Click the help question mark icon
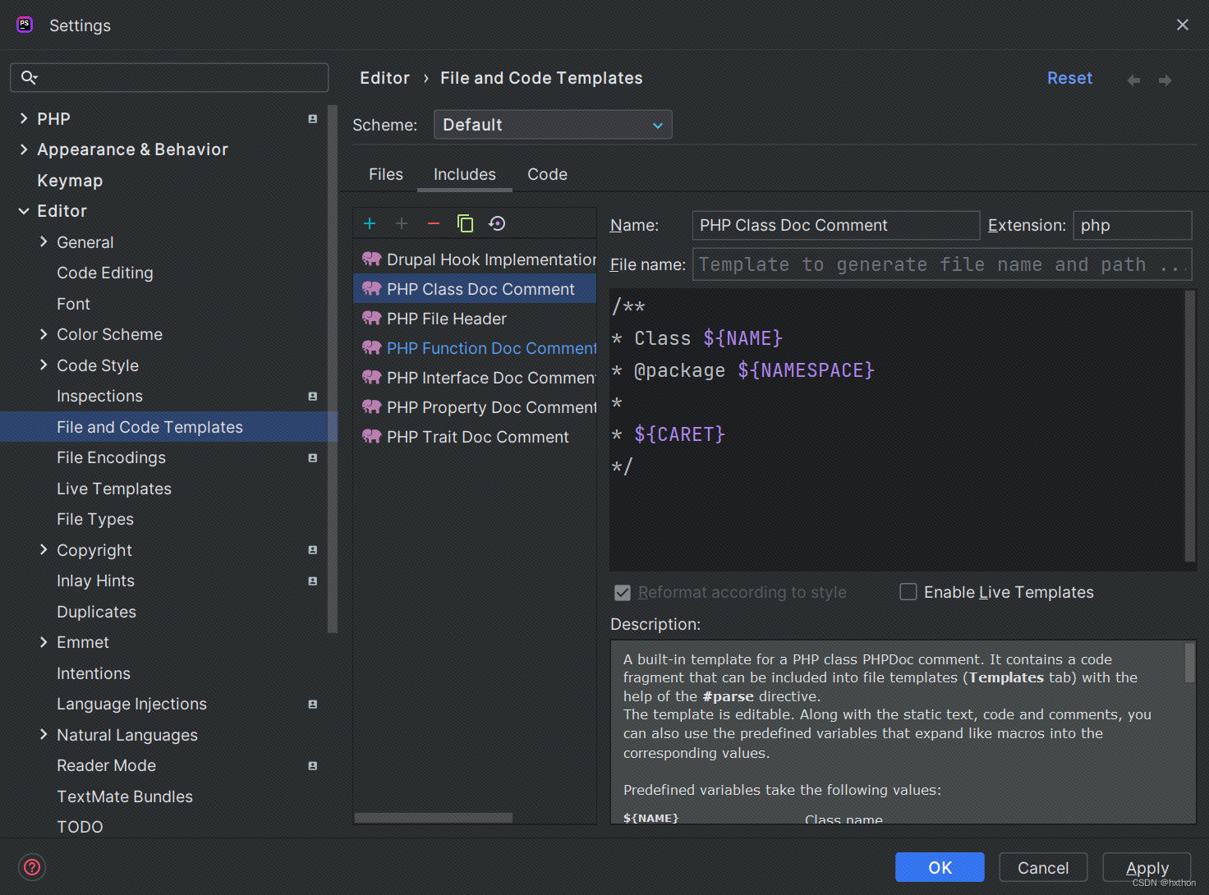 [x=32, y=866]
